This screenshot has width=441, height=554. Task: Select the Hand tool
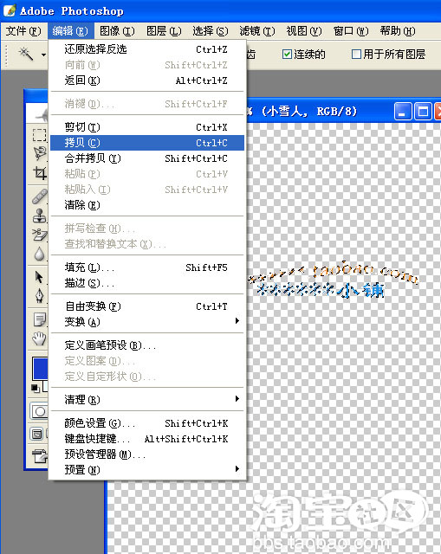coord(39,338)
